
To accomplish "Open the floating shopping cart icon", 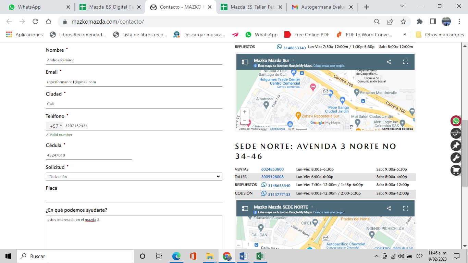I will (456, 170).
